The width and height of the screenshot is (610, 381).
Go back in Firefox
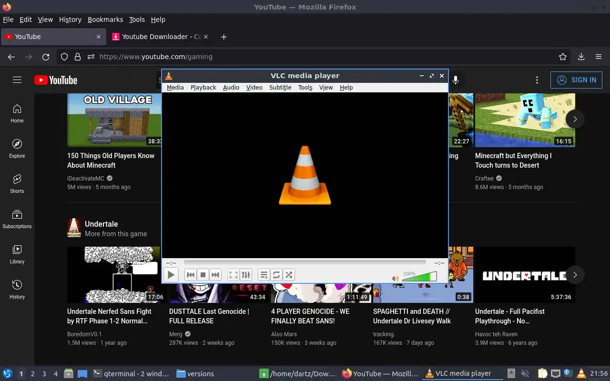11,57
